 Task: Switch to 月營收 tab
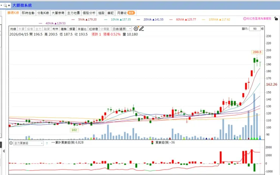[126, 13]
